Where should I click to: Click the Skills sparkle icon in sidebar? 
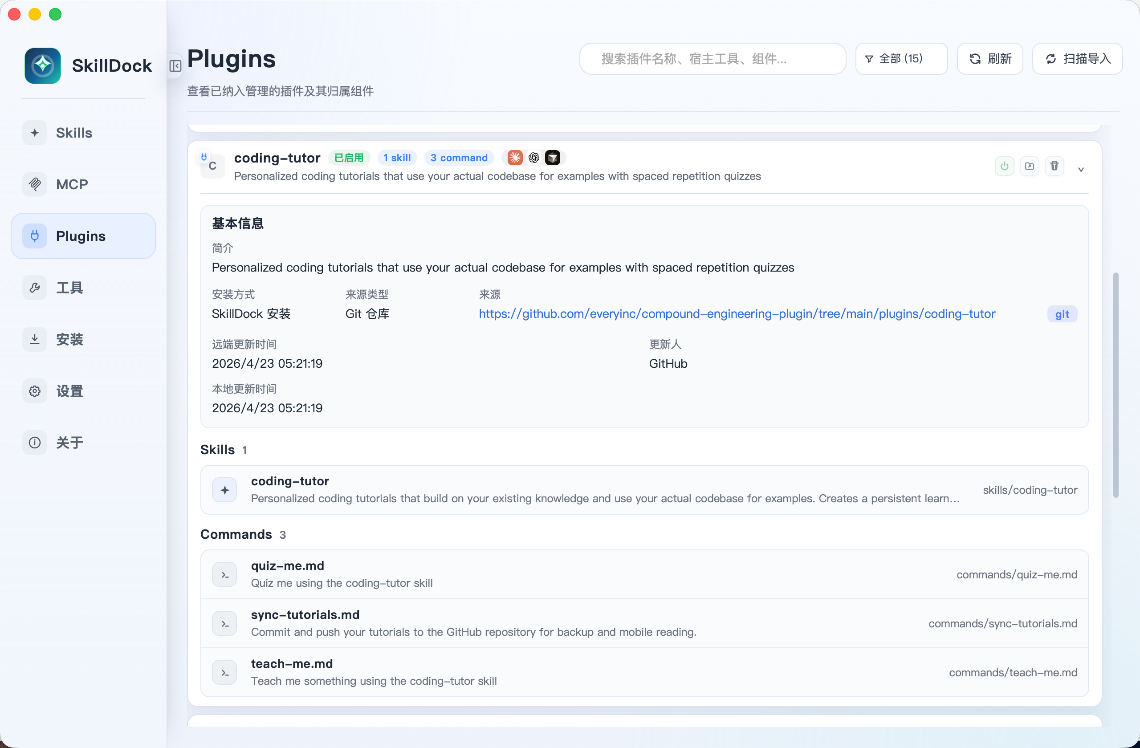point(34,133)
